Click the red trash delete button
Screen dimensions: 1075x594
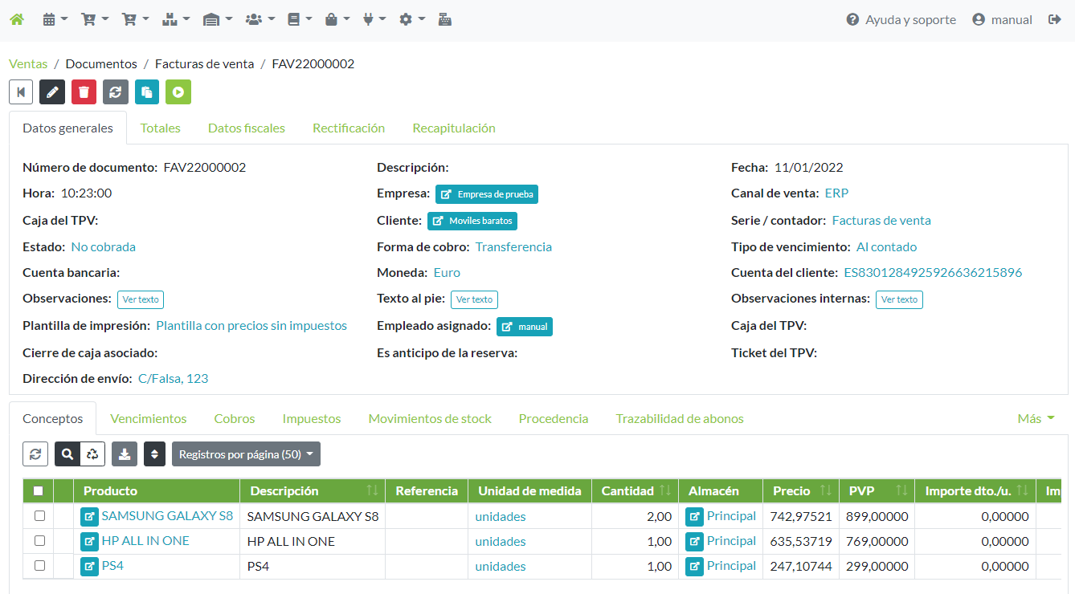coord(84,92)
